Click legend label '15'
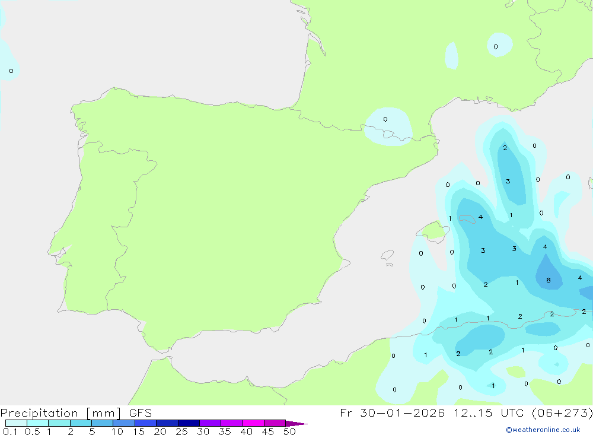 tap(139, 431)
